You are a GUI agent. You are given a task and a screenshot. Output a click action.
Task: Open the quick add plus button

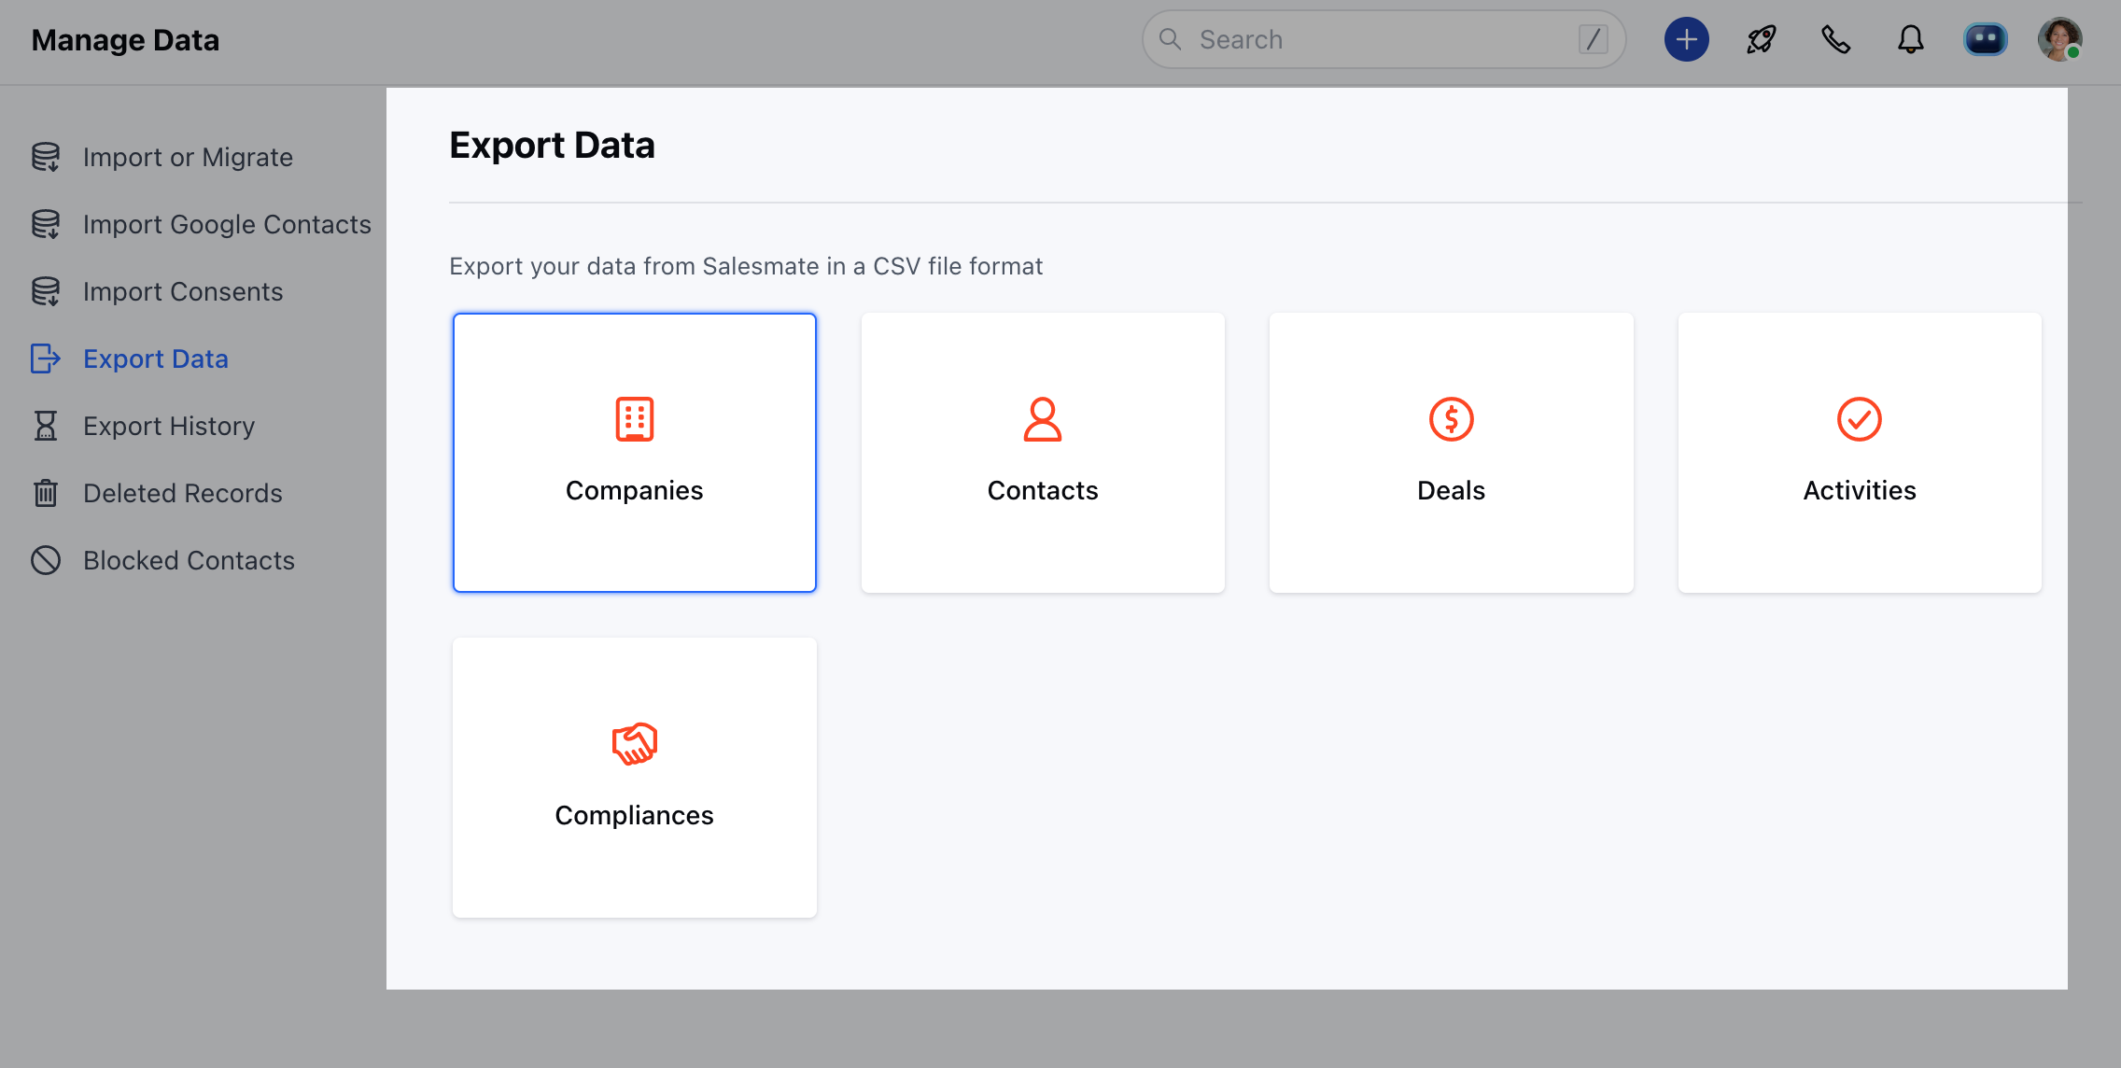[x=1685, y=39]
